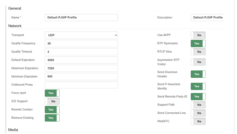Disable the RTP Symmetric switch

[x=198, y=44]
